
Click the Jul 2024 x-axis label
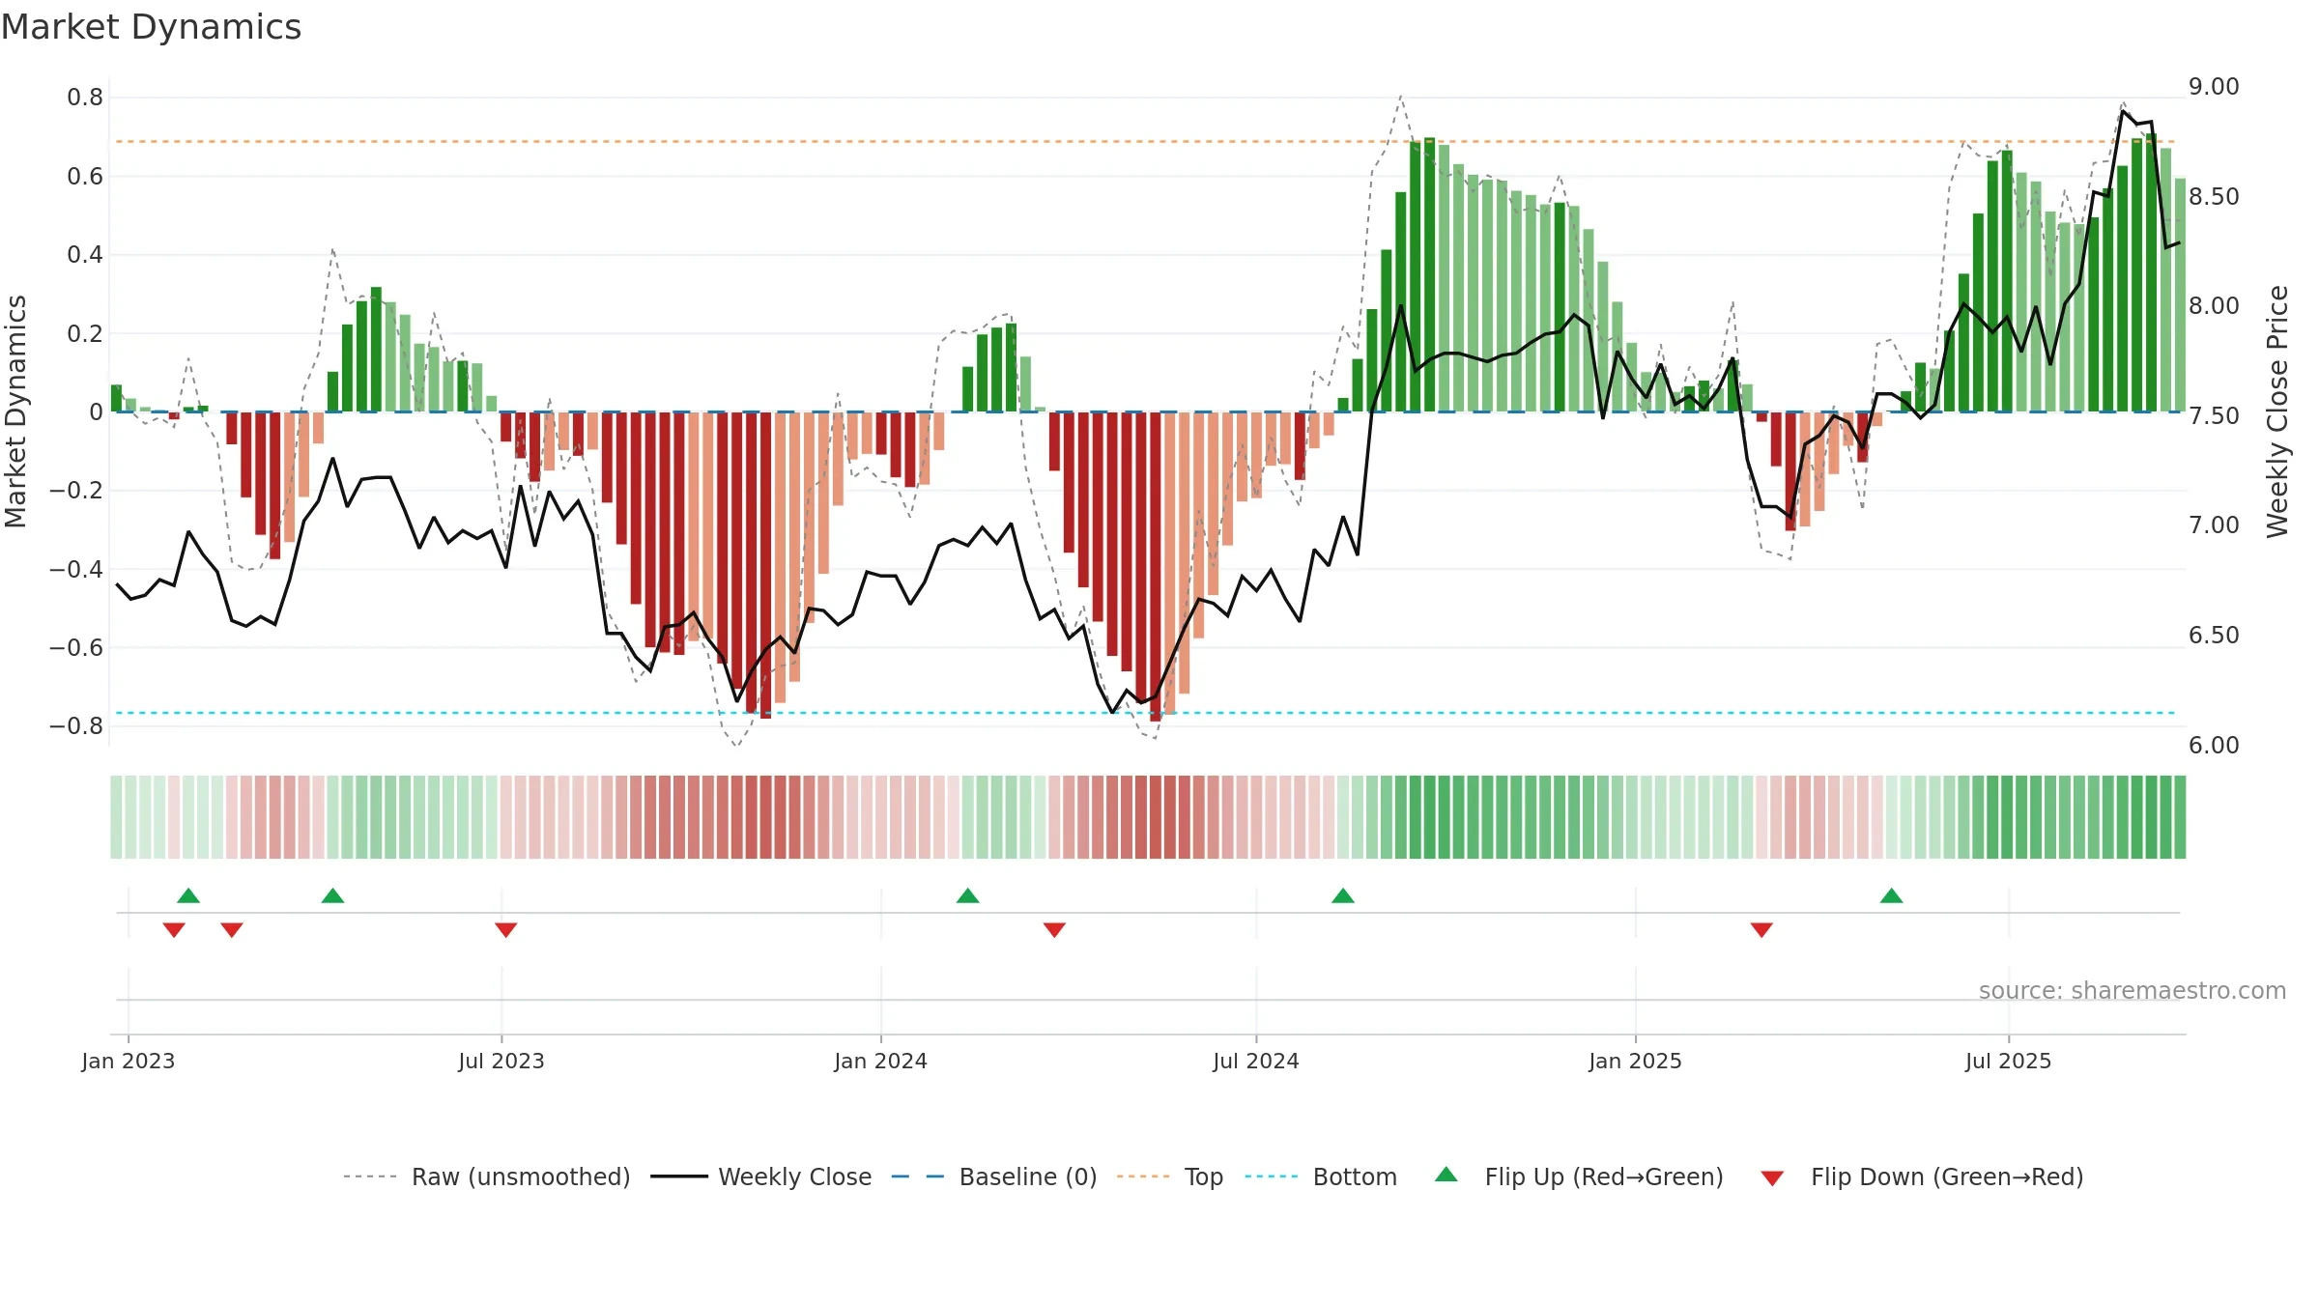pos(1256,1061)
